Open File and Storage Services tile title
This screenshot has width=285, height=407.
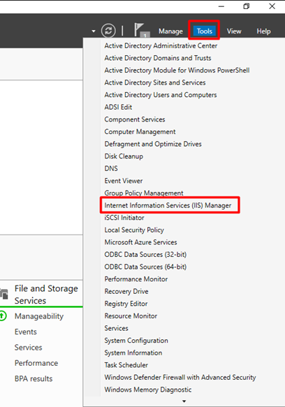pyautogui.click(x=46, y=295)
